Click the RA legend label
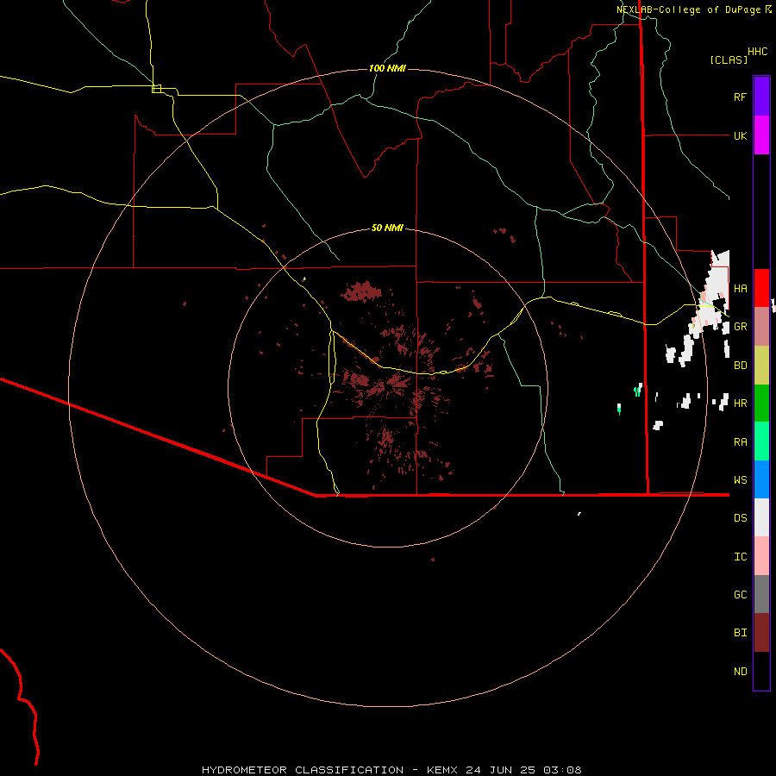776x776 pixels. point(740,442)
